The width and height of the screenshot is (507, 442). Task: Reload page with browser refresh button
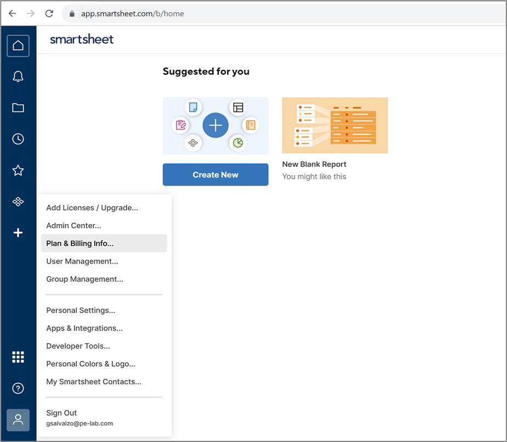(49, 13)
